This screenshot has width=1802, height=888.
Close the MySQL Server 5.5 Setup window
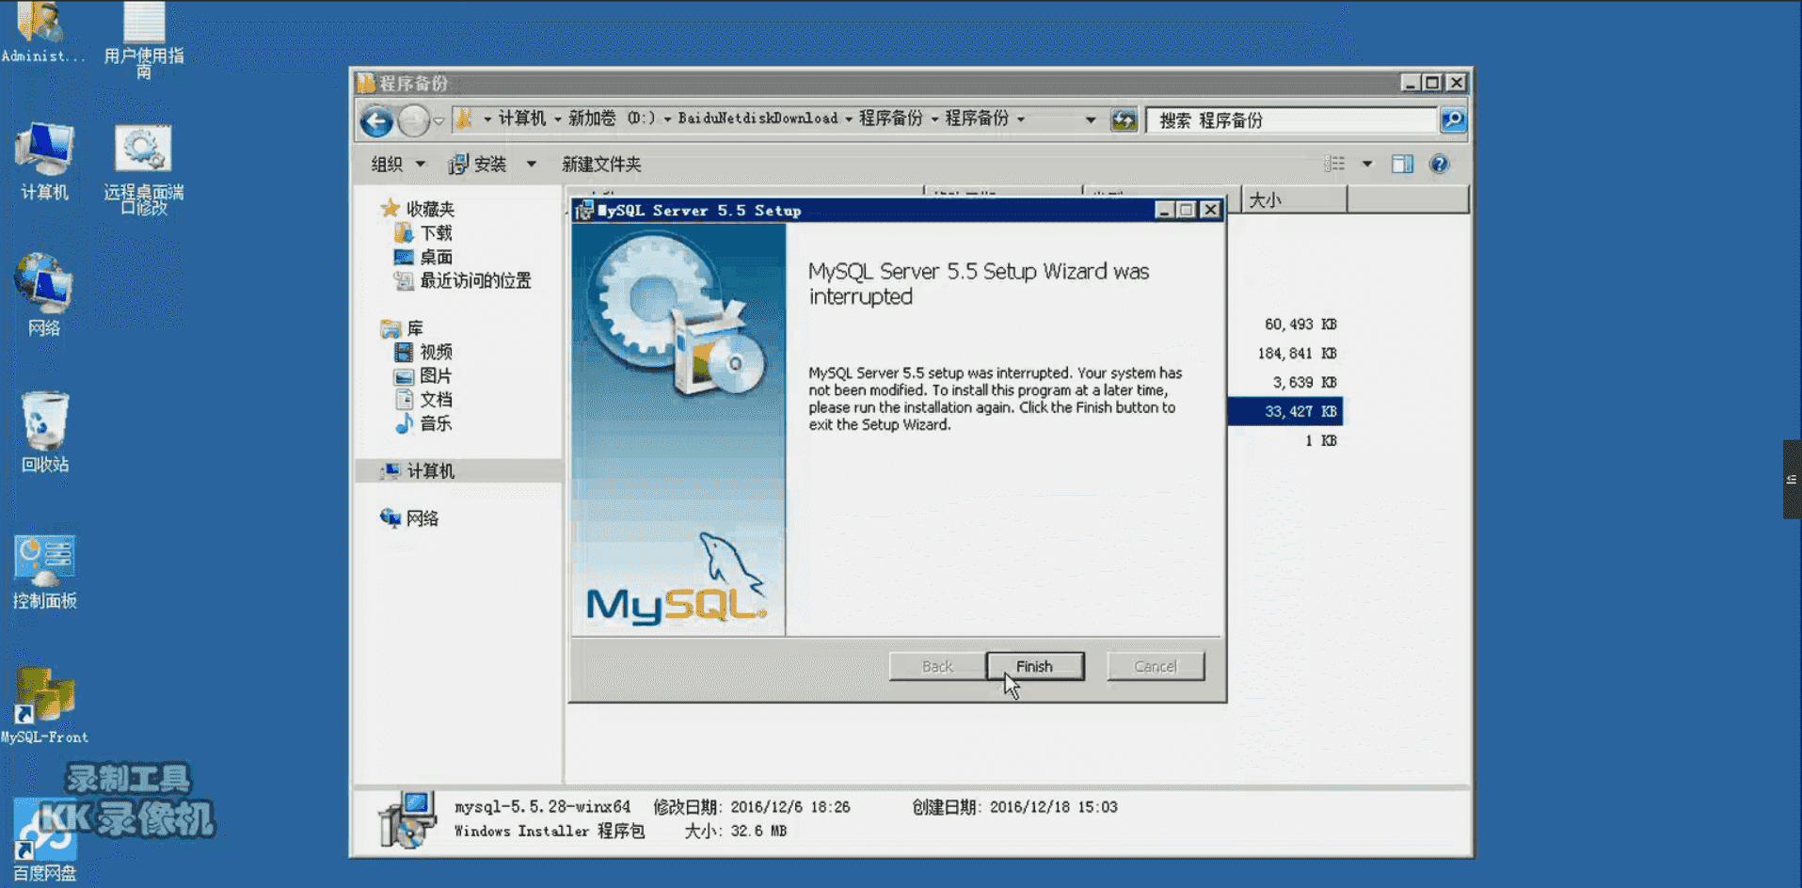click(x=1210, y=210)
